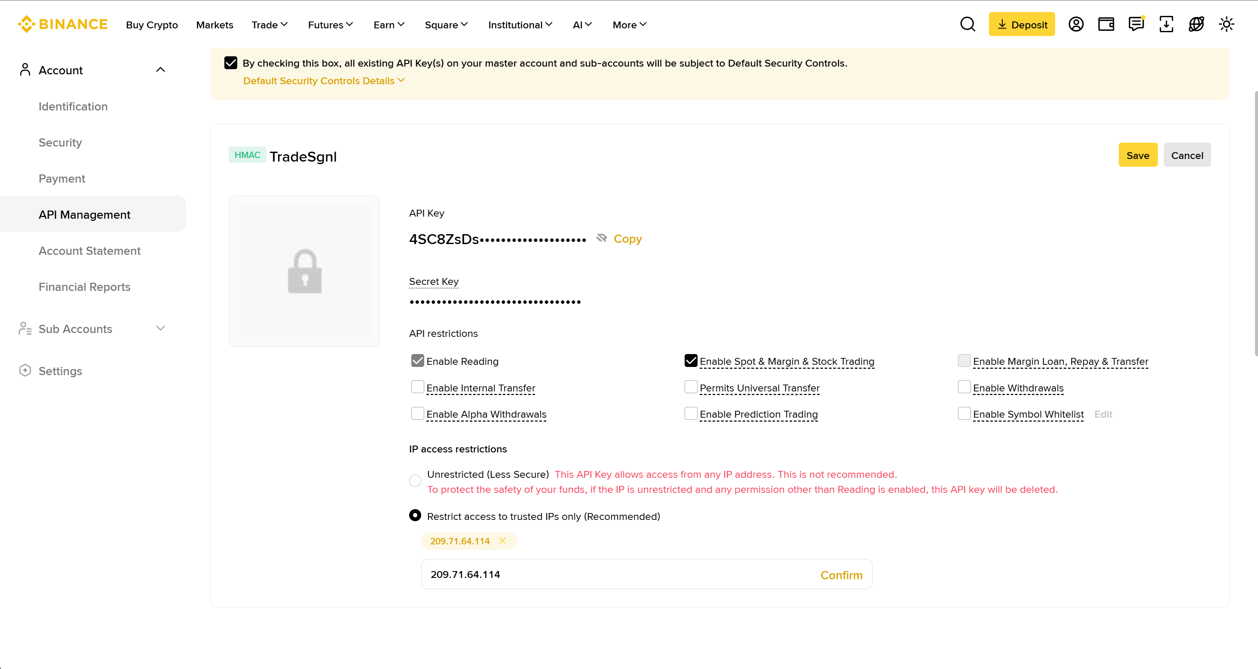1258x669 pixels.
Task: Open the More dropdown menu
Action: (629, 24)
